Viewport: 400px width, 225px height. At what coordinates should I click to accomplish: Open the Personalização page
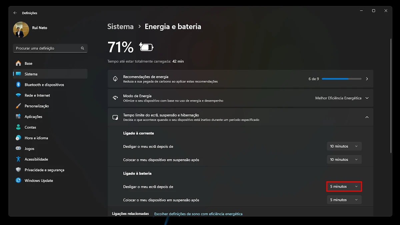coord(37,106)
